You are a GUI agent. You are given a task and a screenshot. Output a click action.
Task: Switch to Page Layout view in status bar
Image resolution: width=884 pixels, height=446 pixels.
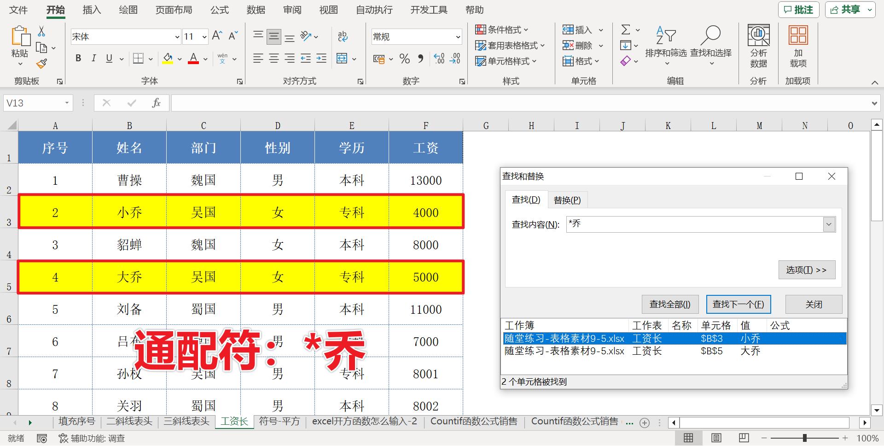(716, 438)
